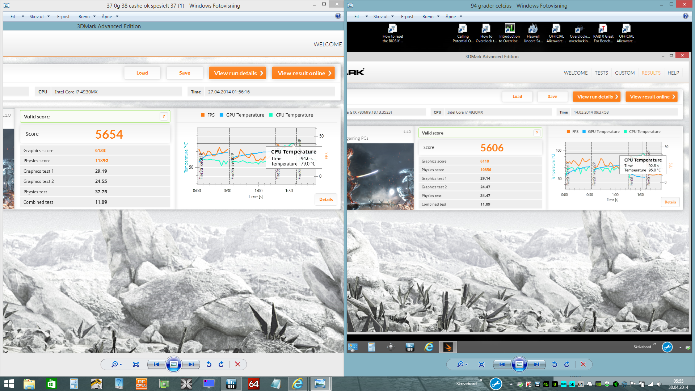Viewport: 695px width, 391px height.
Task: Delete the image in the left viewer
Action: pyautogui.click(x=237, y=364)
